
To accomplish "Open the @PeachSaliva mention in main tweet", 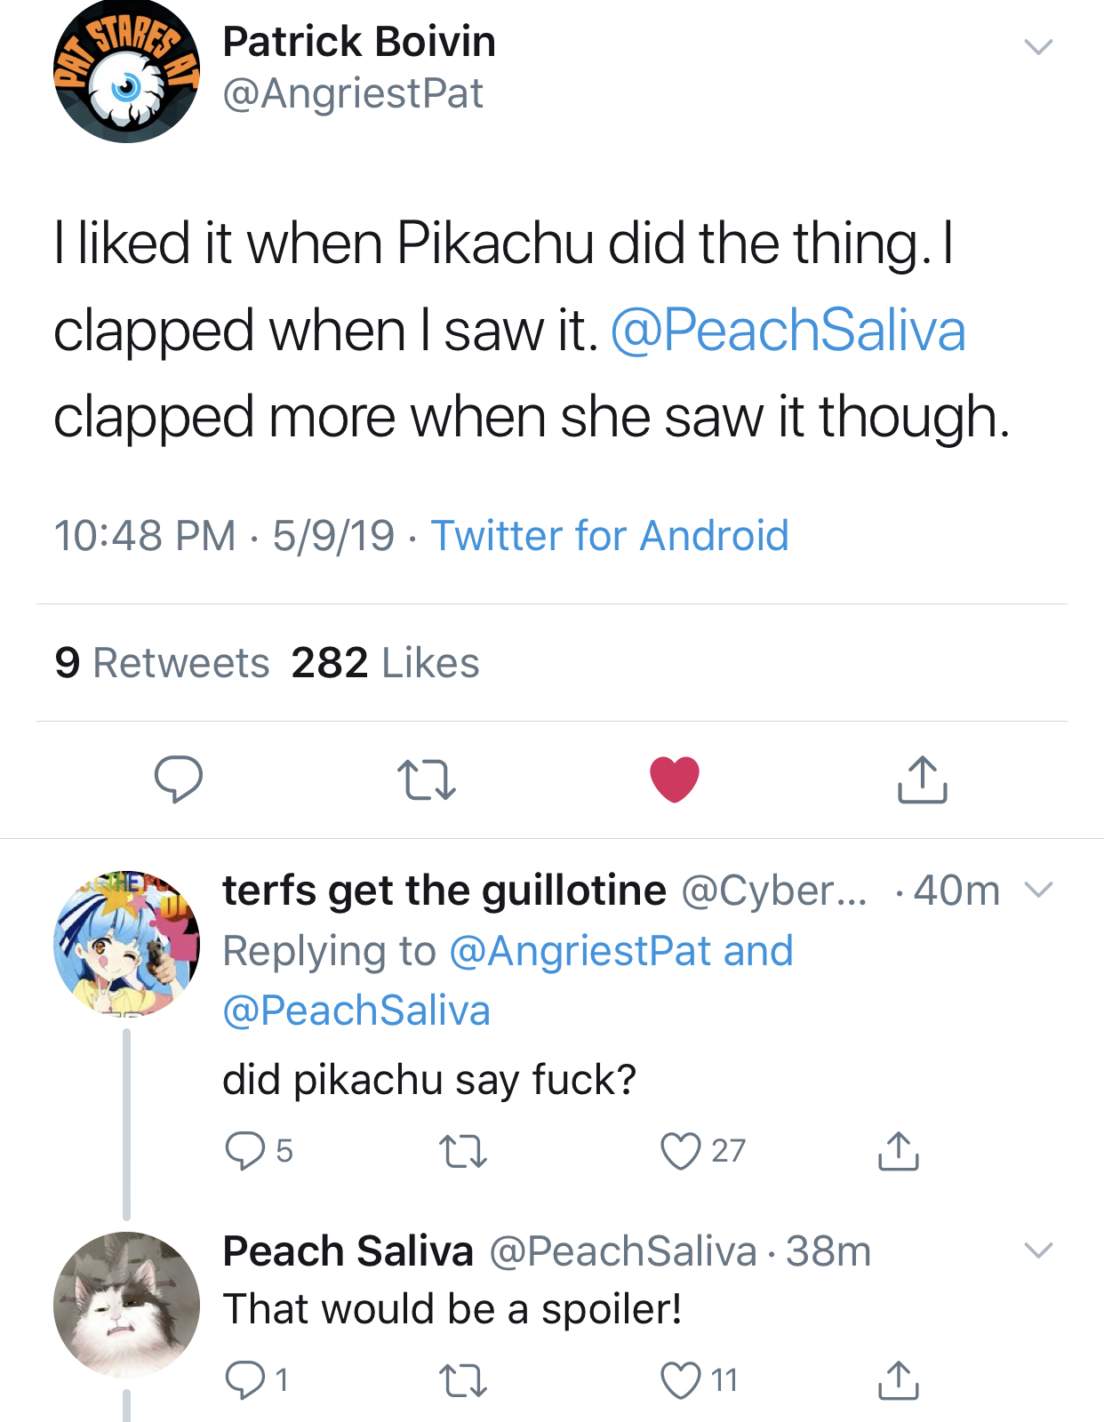I will pyautogui.click(x=788, y=331).
